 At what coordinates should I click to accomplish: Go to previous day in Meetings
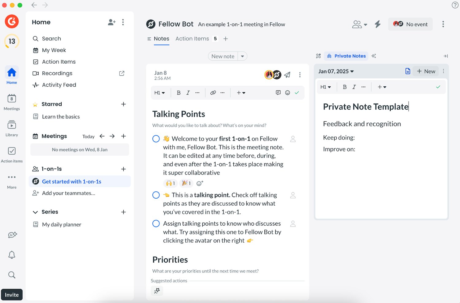[102, 136]
